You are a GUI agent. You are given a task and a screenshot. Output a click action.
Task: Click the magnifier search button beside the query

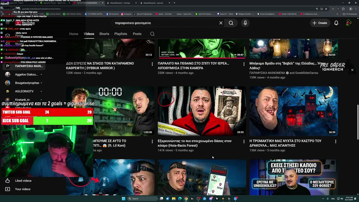tap(231, 23)
